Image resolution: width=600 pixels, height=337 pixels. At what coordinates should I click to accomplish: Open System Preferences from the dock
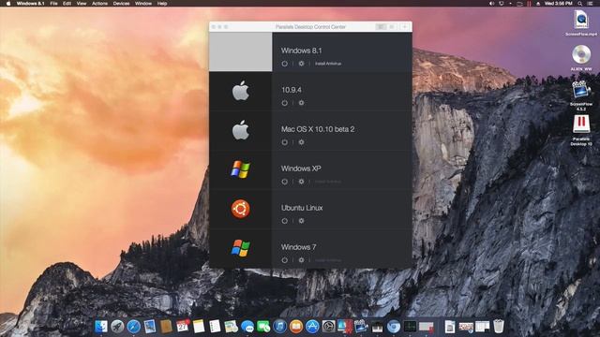tap(329, 327)
